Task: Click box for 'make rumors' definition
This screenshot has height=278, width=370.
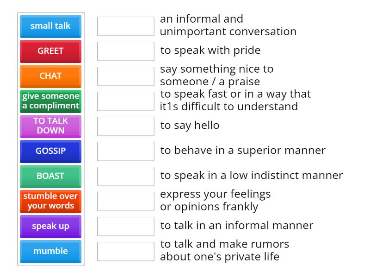Action: [125, 252]
